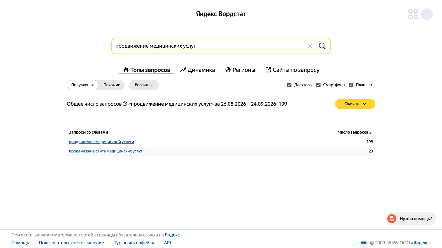
Task: Click the Помощь footer link
Action: point(20,243)
